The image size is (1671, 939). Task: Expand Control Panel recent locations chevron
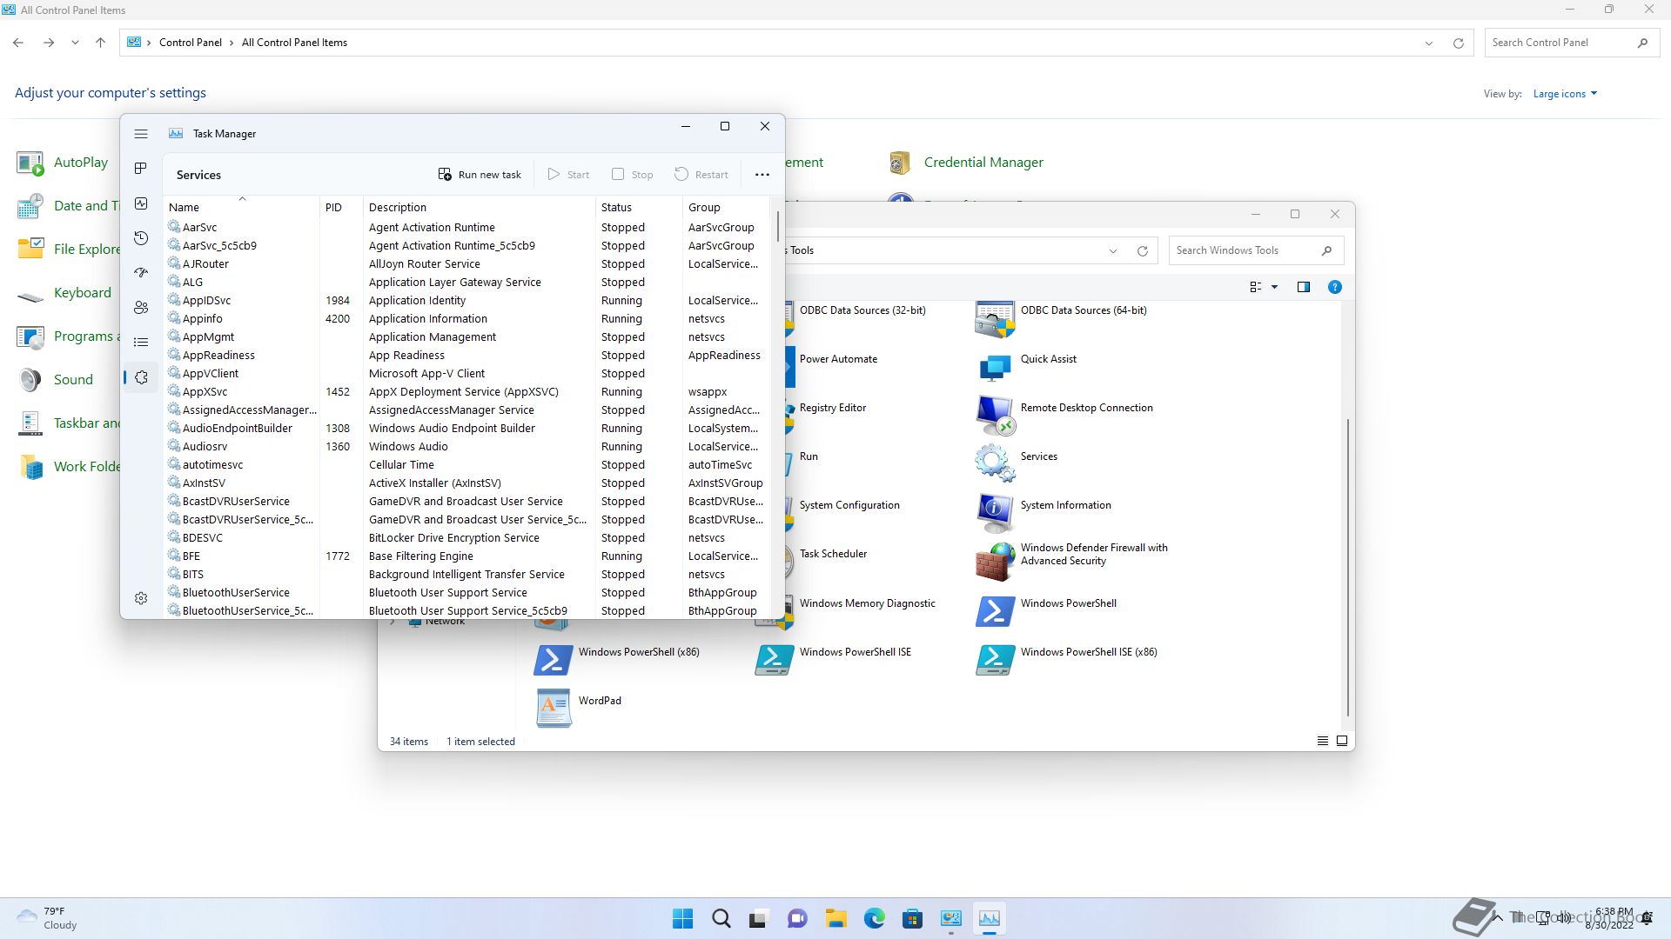coord(75,43)
